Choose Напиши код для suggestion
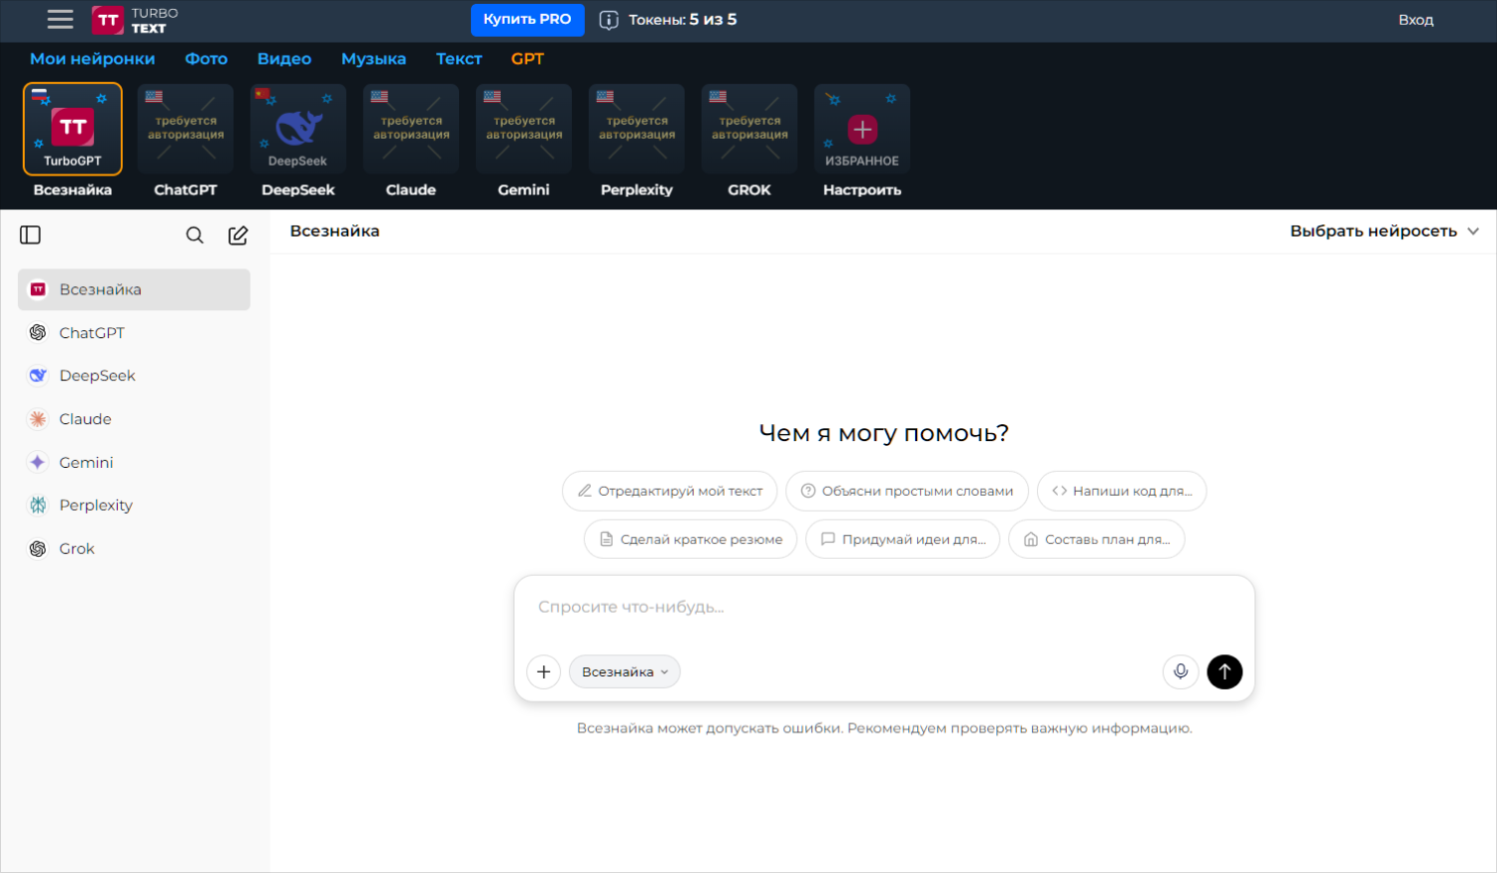 tap(1122, 491)
